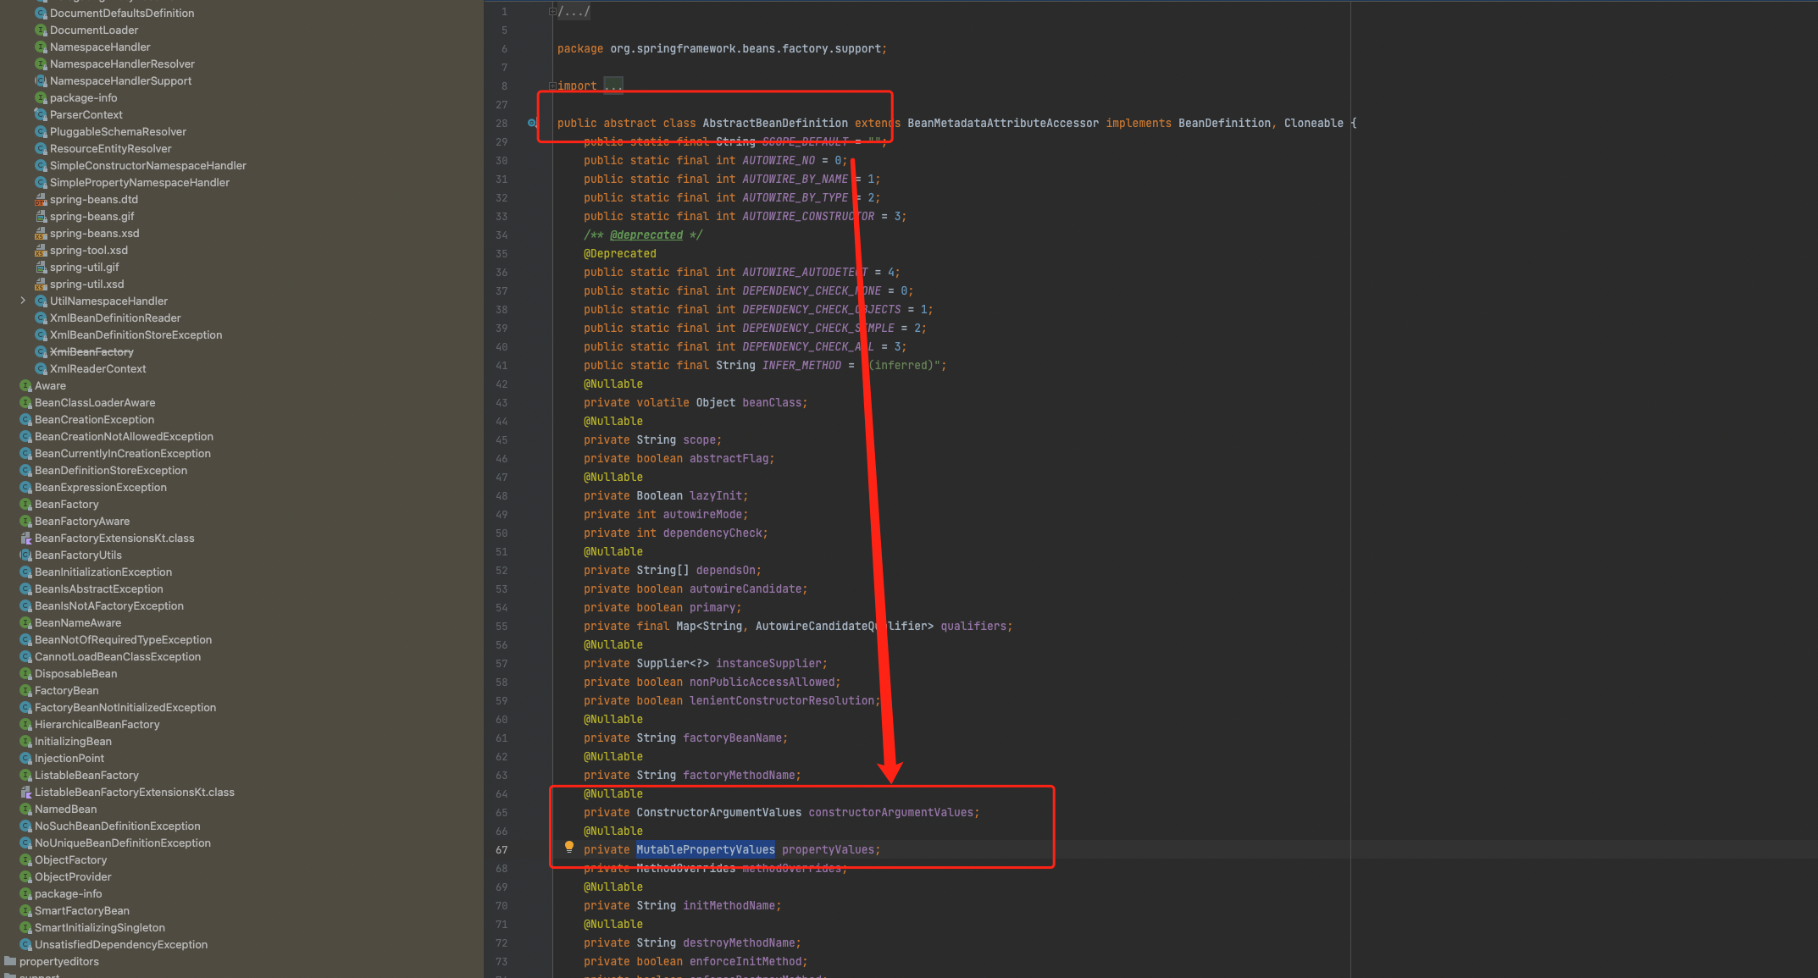
Task: Click the spring-util.gif file icon
Action: tap(41, 267)
